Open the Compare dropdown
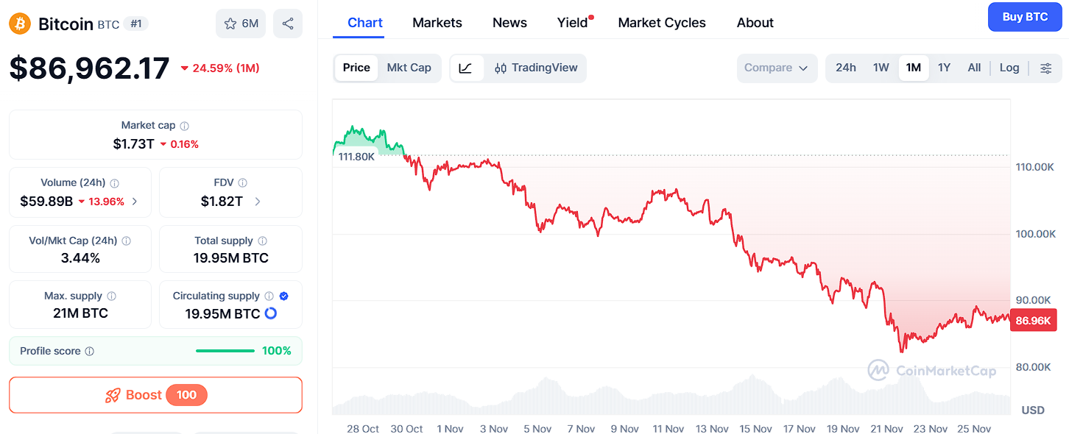The height and width of the screenshot is (434, 1069). pyautogui.click(x=777, y=67)
